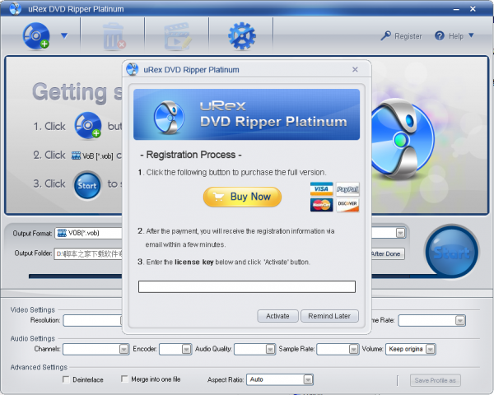The width and height of the screenshot is (494, 395).
Task: Click the Save Profile as button
Action: pyautogui.click(x=435, y=380)
